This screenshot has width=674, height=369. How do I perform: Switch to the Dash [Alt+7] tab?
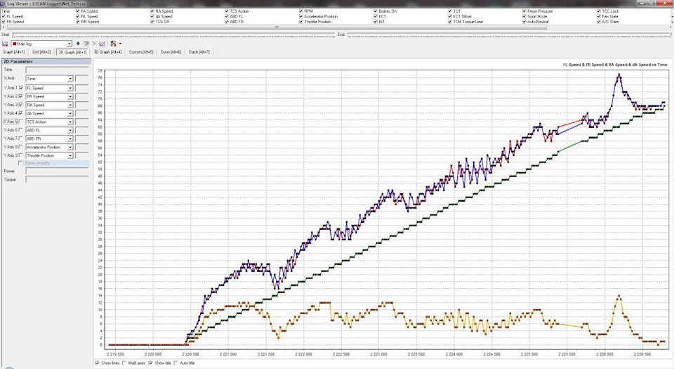pos(199,52)
